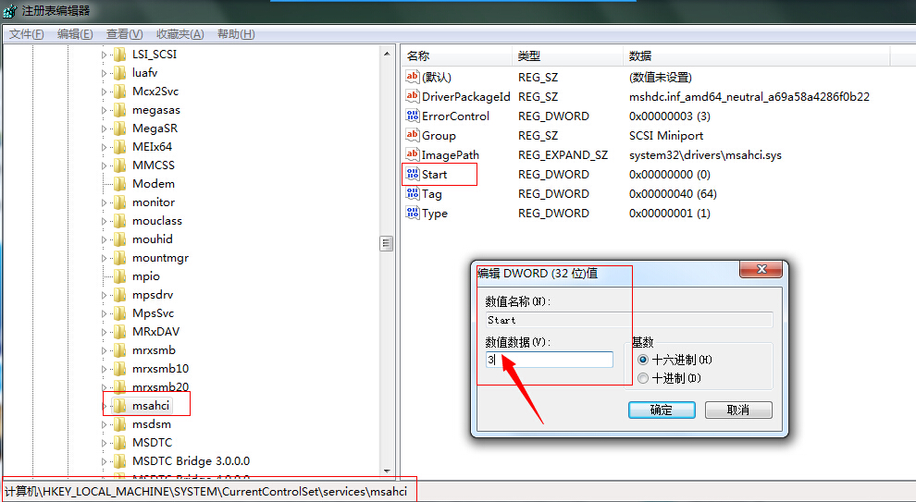This screenshot has width=916, height=502.
Task: Click the DriverPackageId string value icon
Action: click(x=413, y=97)
